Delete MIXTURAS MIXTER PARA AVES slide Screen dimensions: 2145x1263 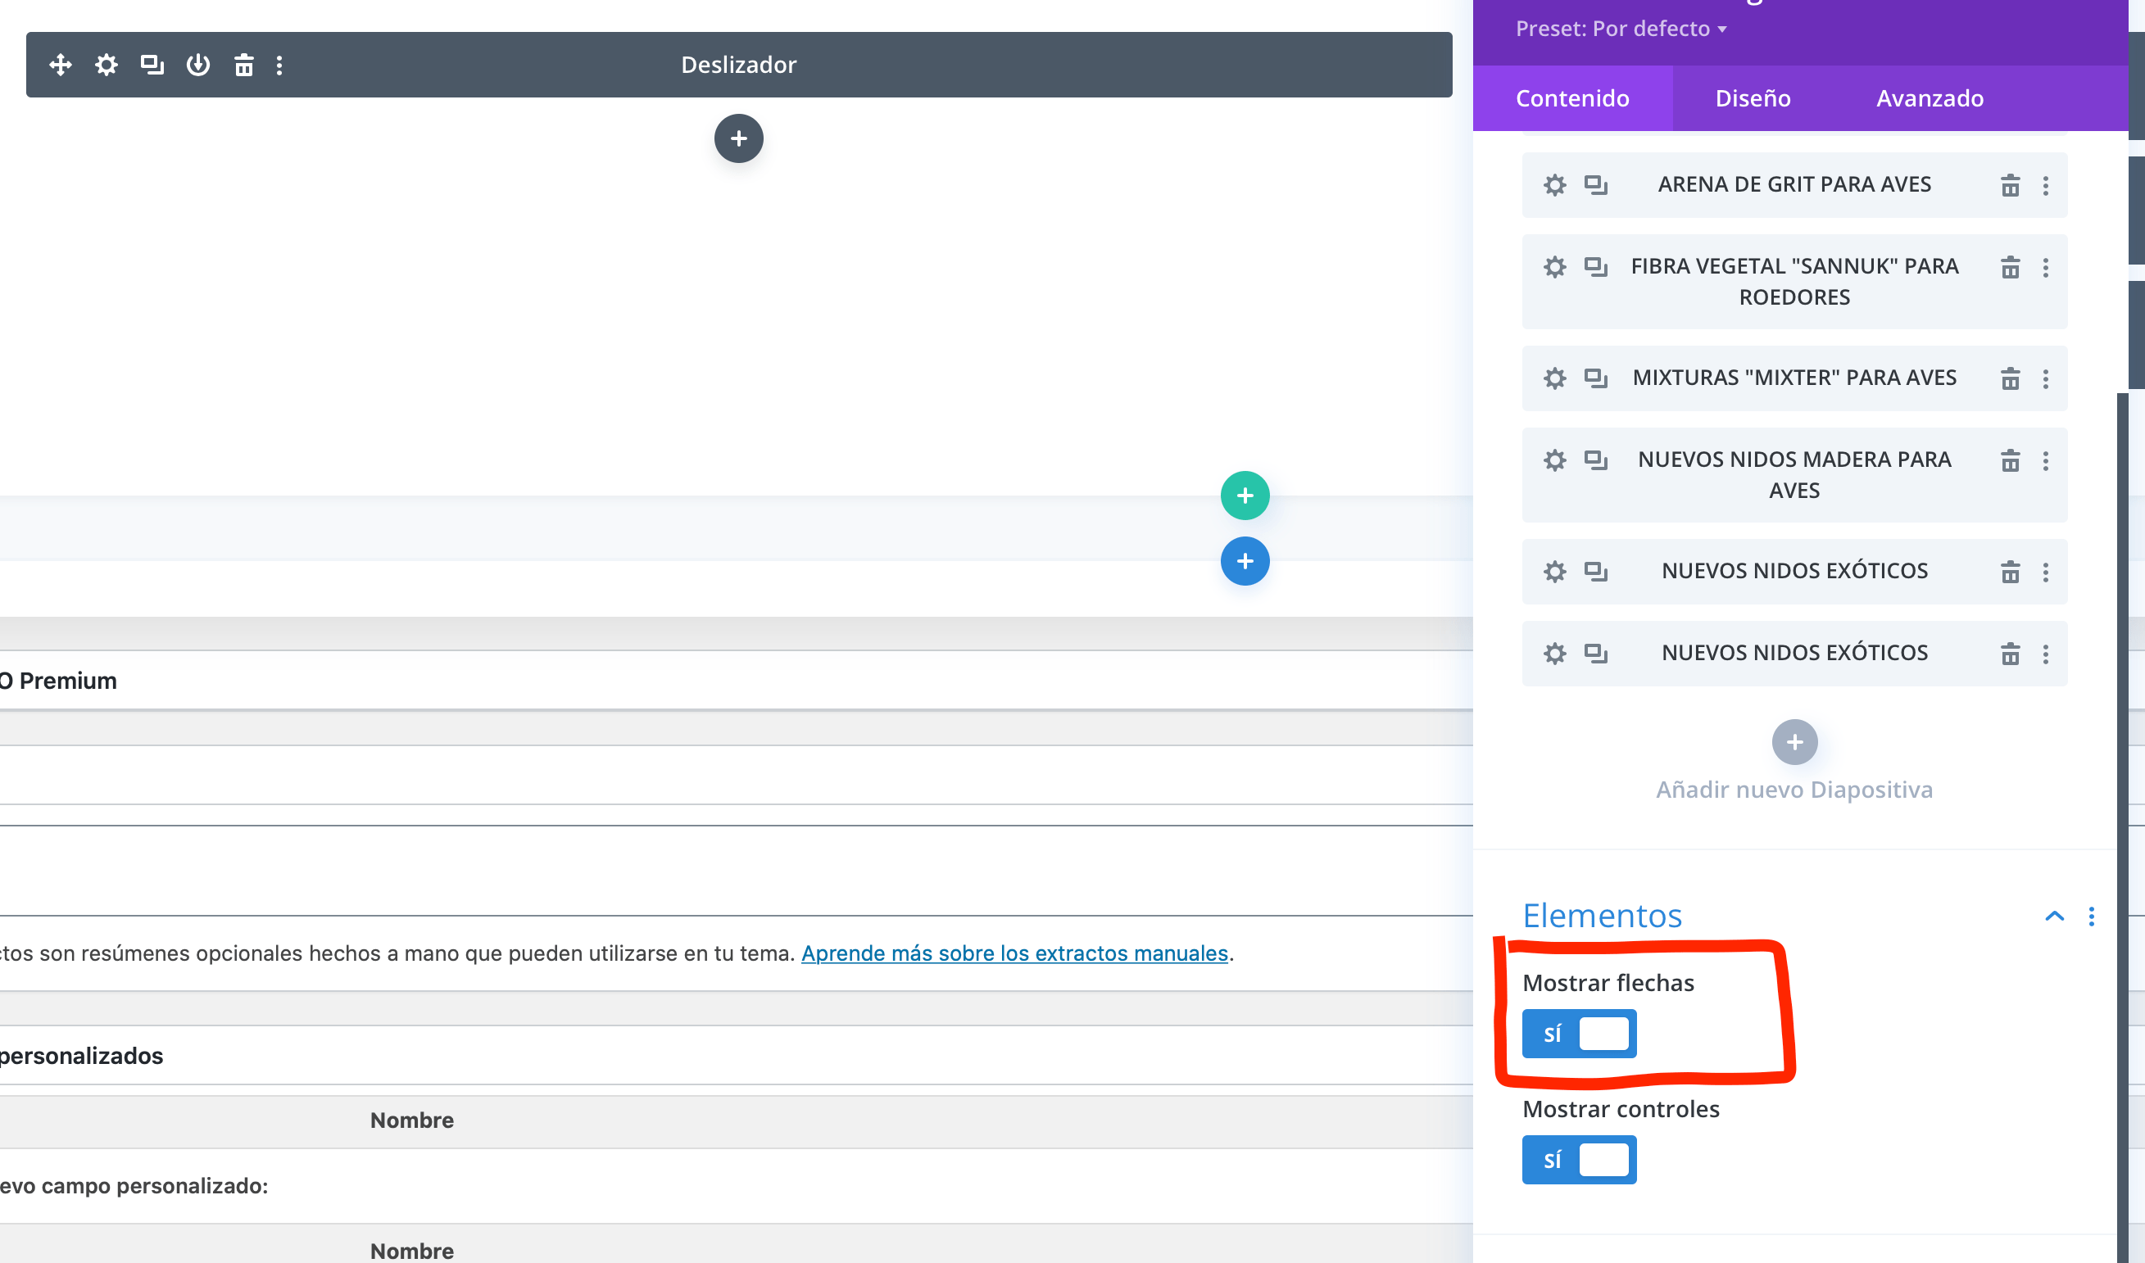[x=2011, y=378]
